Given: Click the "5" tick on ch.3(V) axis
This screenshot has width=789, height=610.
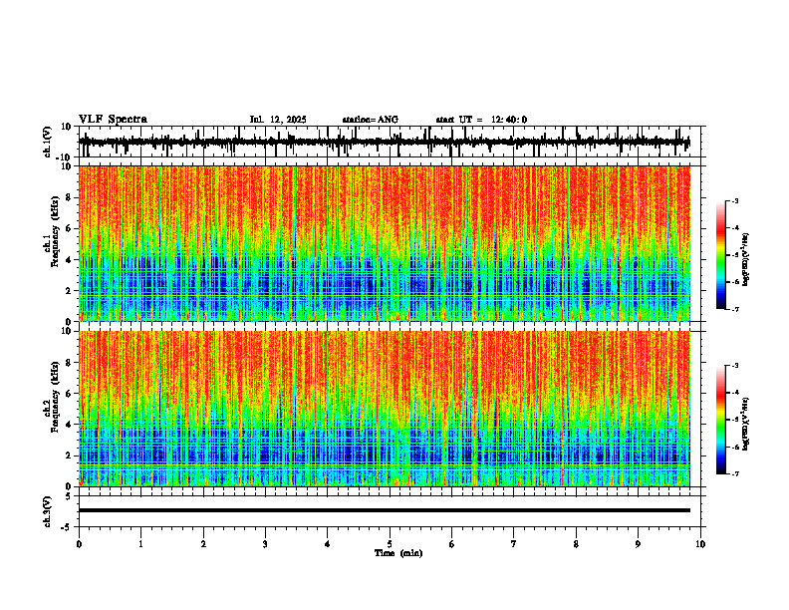Looking at the screenshot, I should pos(69,496).
